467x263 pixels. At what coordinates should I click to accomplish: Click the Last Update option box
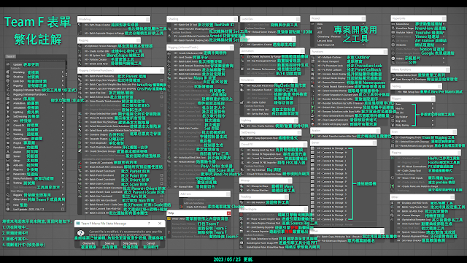coord(63,210)
